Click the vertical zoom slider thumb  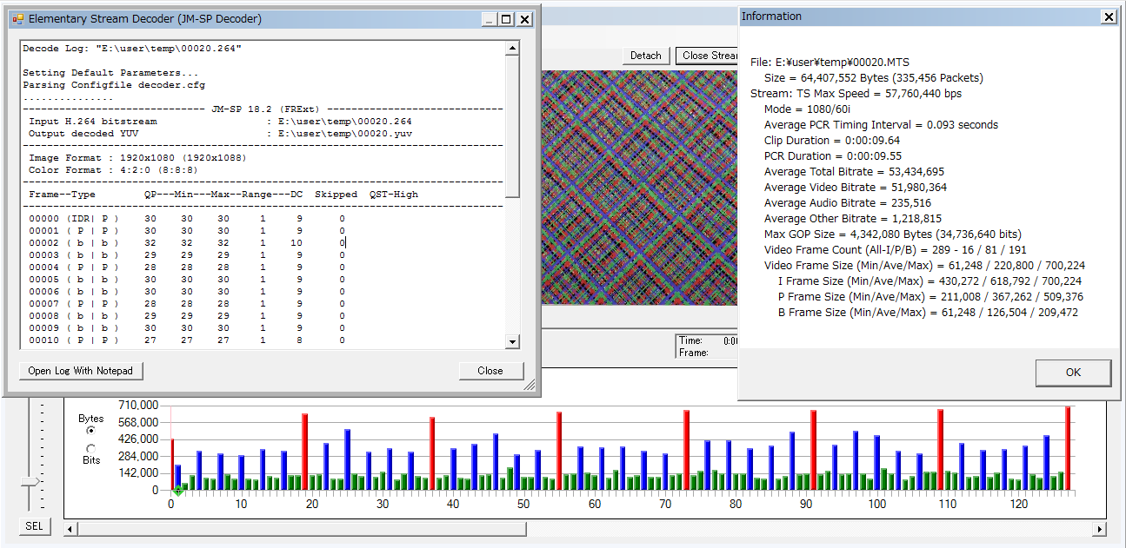31,481
